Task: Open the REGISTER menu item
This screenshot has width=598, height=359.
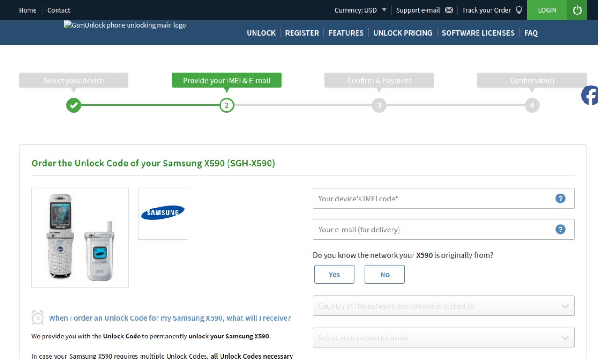Action: pyautogui.click(x=302, y=33)
